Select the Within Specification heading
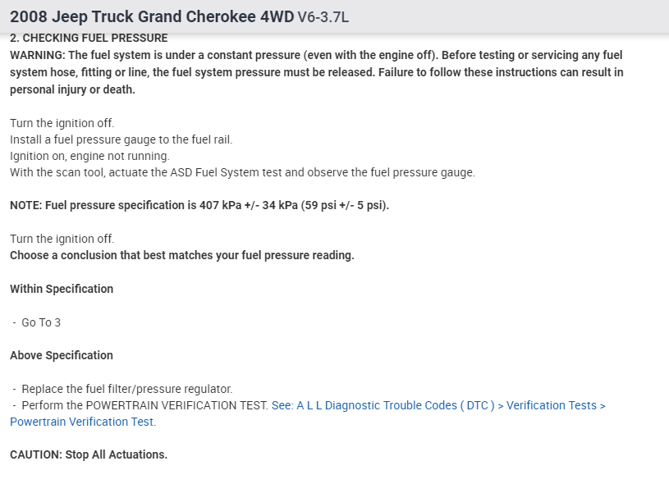 point(62,289)
